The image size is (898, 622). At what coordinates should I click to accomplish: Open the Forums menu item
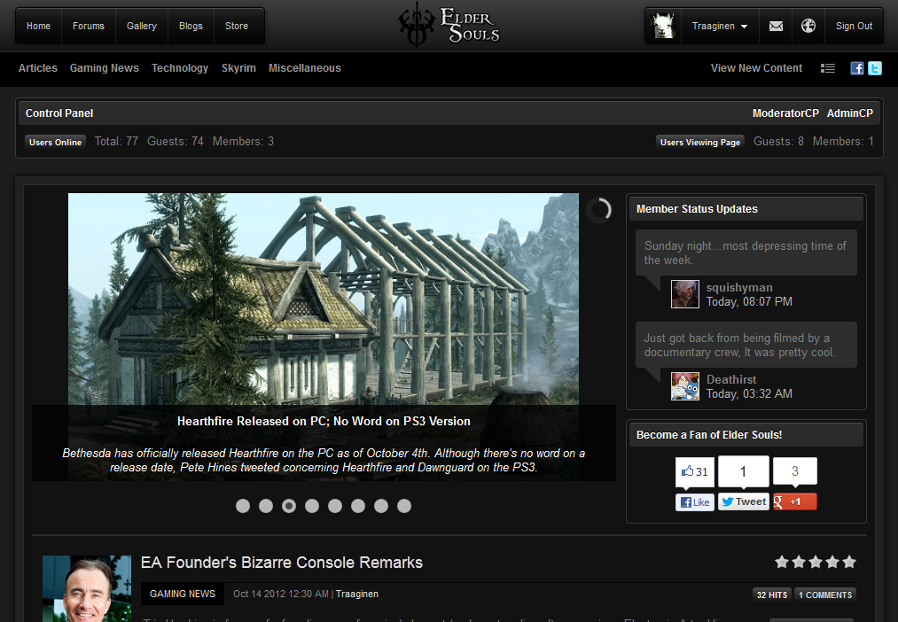pyautogui.click(x=89, y=27)
